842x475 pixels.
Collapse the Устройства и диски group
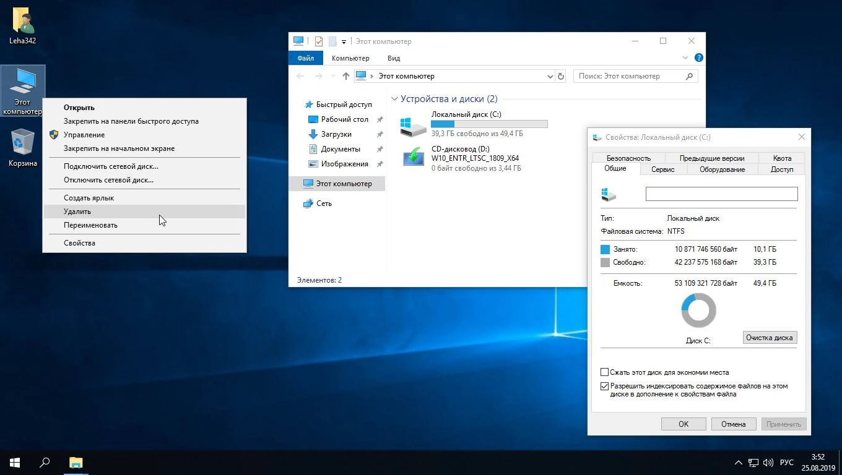[x=394, y=99]
